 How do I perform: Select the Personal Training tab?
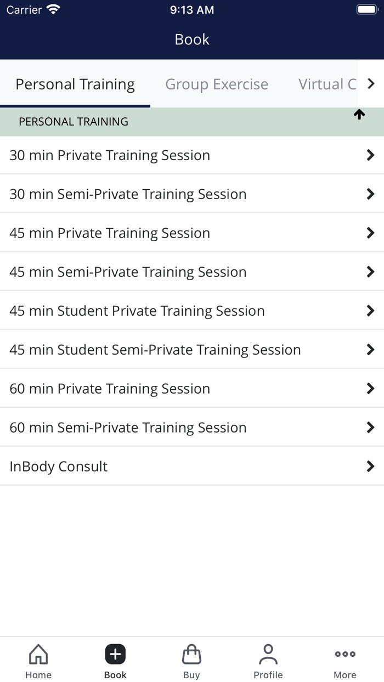pos(75,84)
